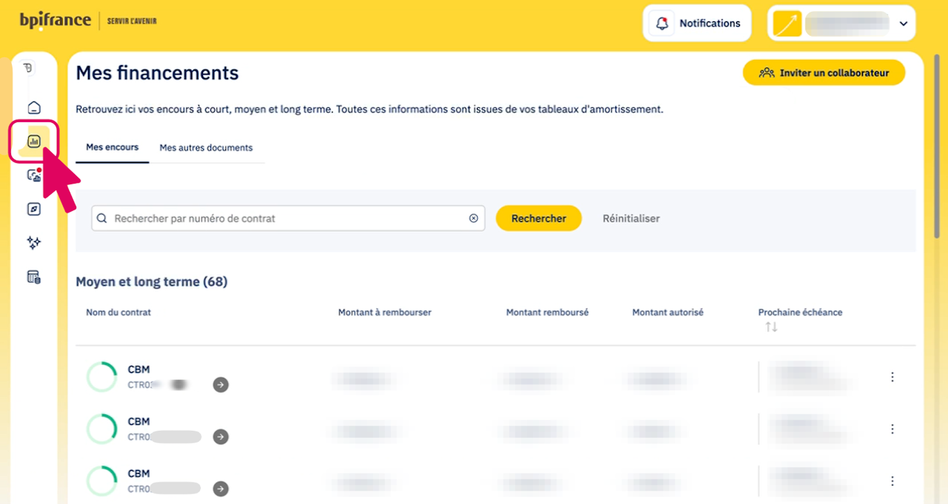Click the sidebar icon with red dot
948x504 pixels.
[33, 175]
